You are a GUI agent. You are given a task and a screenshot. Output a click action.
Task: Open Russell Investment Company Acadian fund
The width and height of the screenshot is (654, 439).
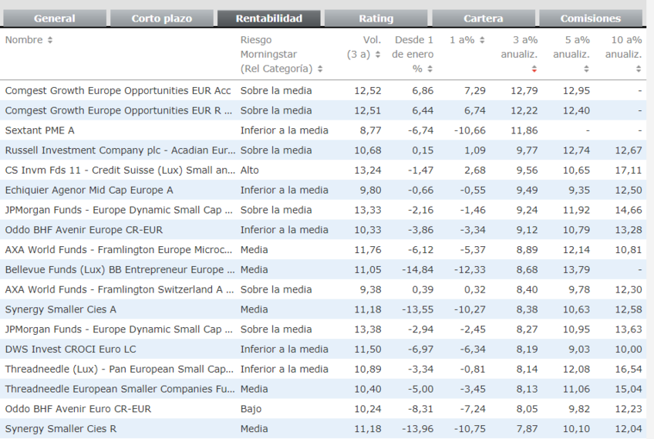pos(120,150)
